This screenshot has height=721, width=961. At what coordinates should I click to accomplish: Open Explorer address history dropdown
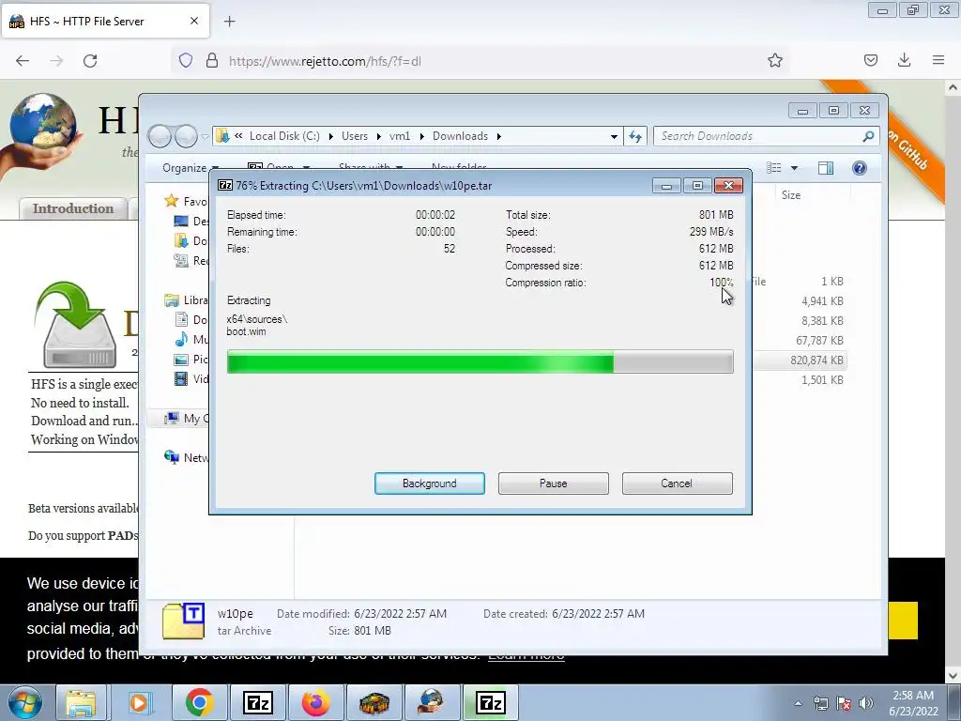click(x=614, y=137)
